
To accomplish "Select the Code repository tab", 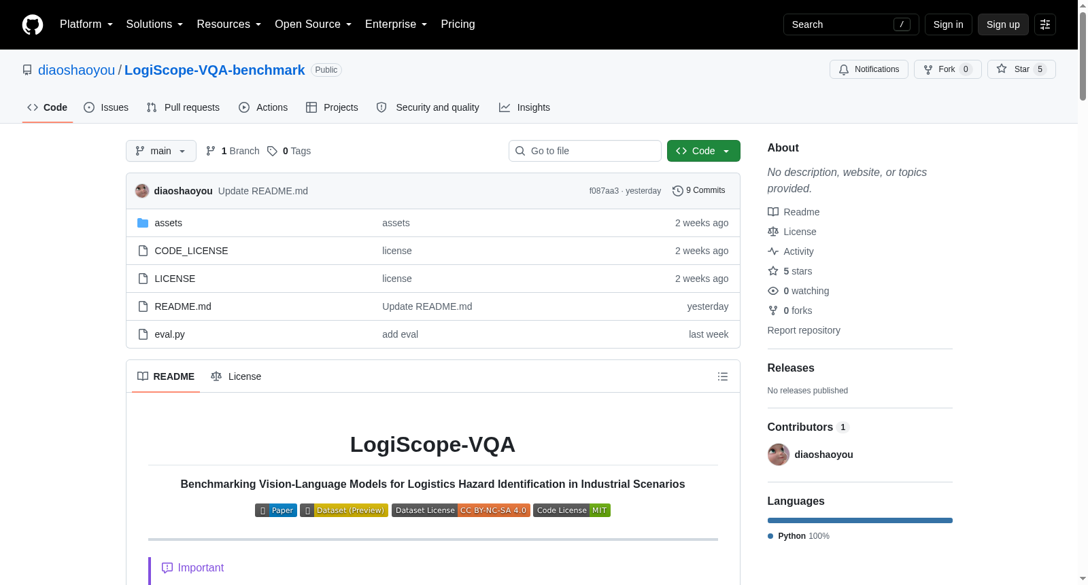I will (x=48, y=107).
